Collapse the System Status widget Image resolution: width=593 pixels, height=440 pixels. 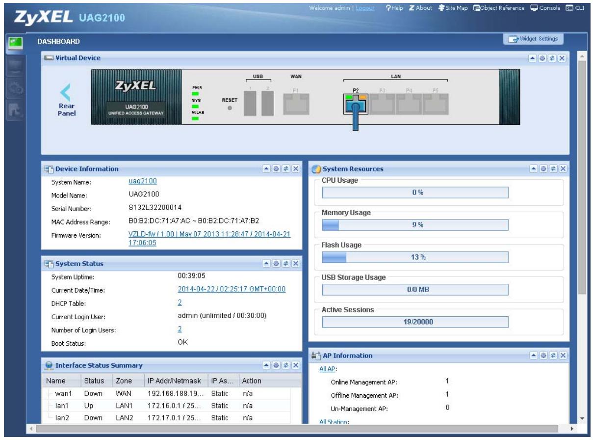(267, 264)
